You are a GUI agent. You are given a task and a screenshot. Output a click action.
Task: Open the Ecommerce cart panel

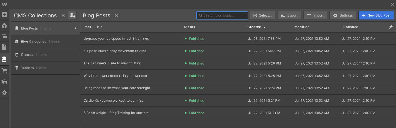click(x=4, y=71)
